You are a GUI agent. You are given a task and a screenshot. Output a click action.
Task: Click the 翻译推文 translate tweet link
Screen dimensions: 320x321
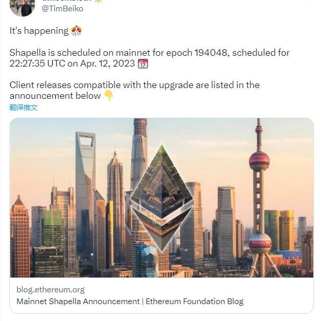pos(24,108)
